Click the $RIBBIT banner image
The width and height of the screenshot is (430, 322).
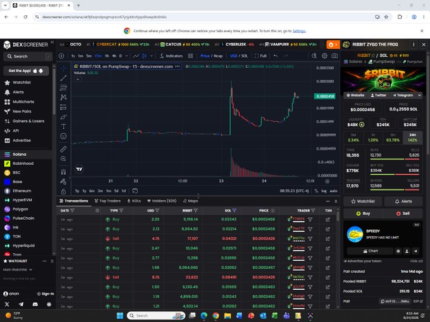click(x=383, y=80)
